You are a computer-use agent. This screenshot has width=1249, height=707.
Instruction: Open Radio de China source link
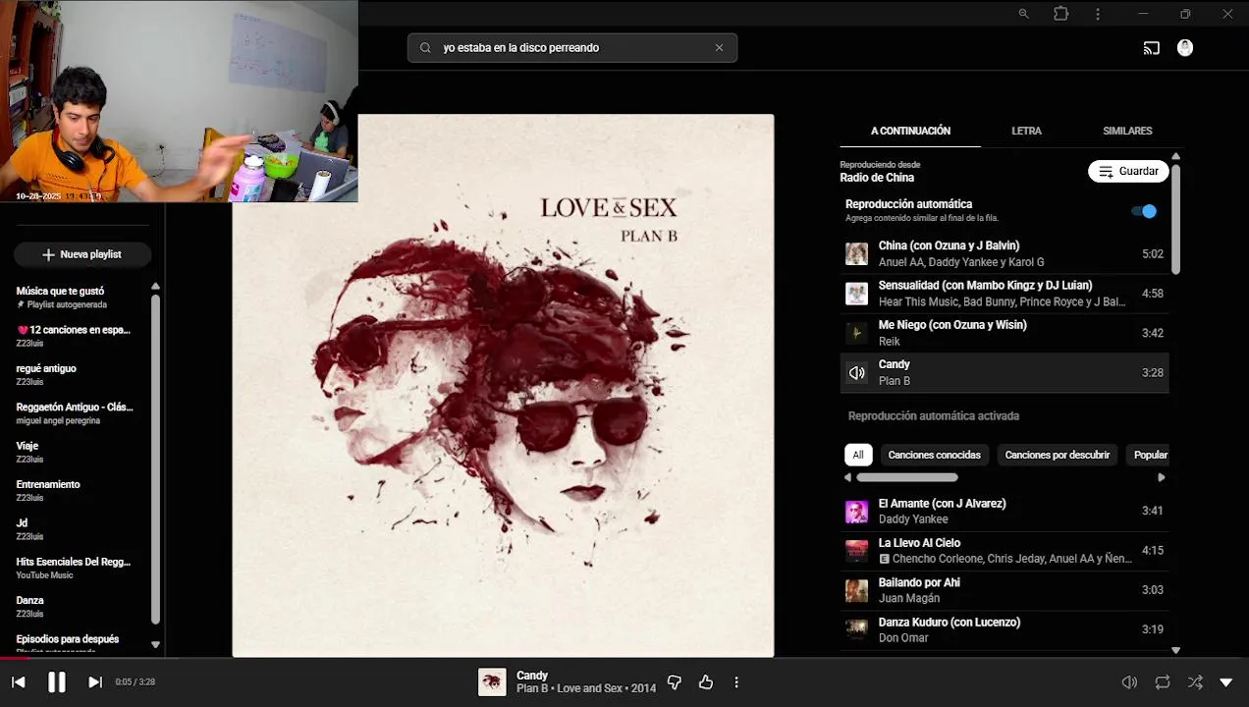(877, 178)
